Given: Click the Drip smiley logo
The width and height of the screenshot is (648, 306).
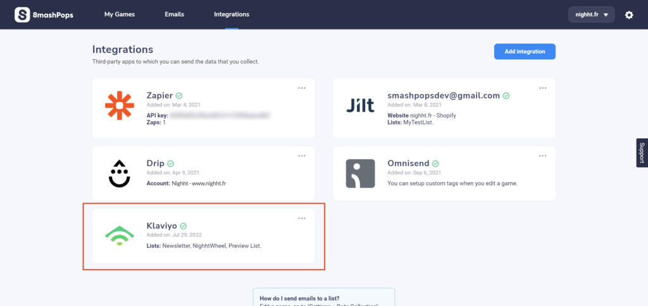Looking at the screenshot, I should pos(120,174).
